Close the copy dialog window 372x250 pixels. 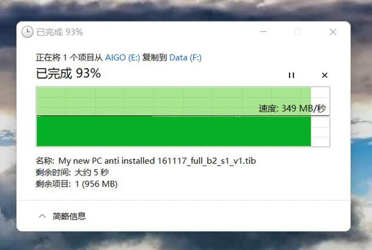333,32
